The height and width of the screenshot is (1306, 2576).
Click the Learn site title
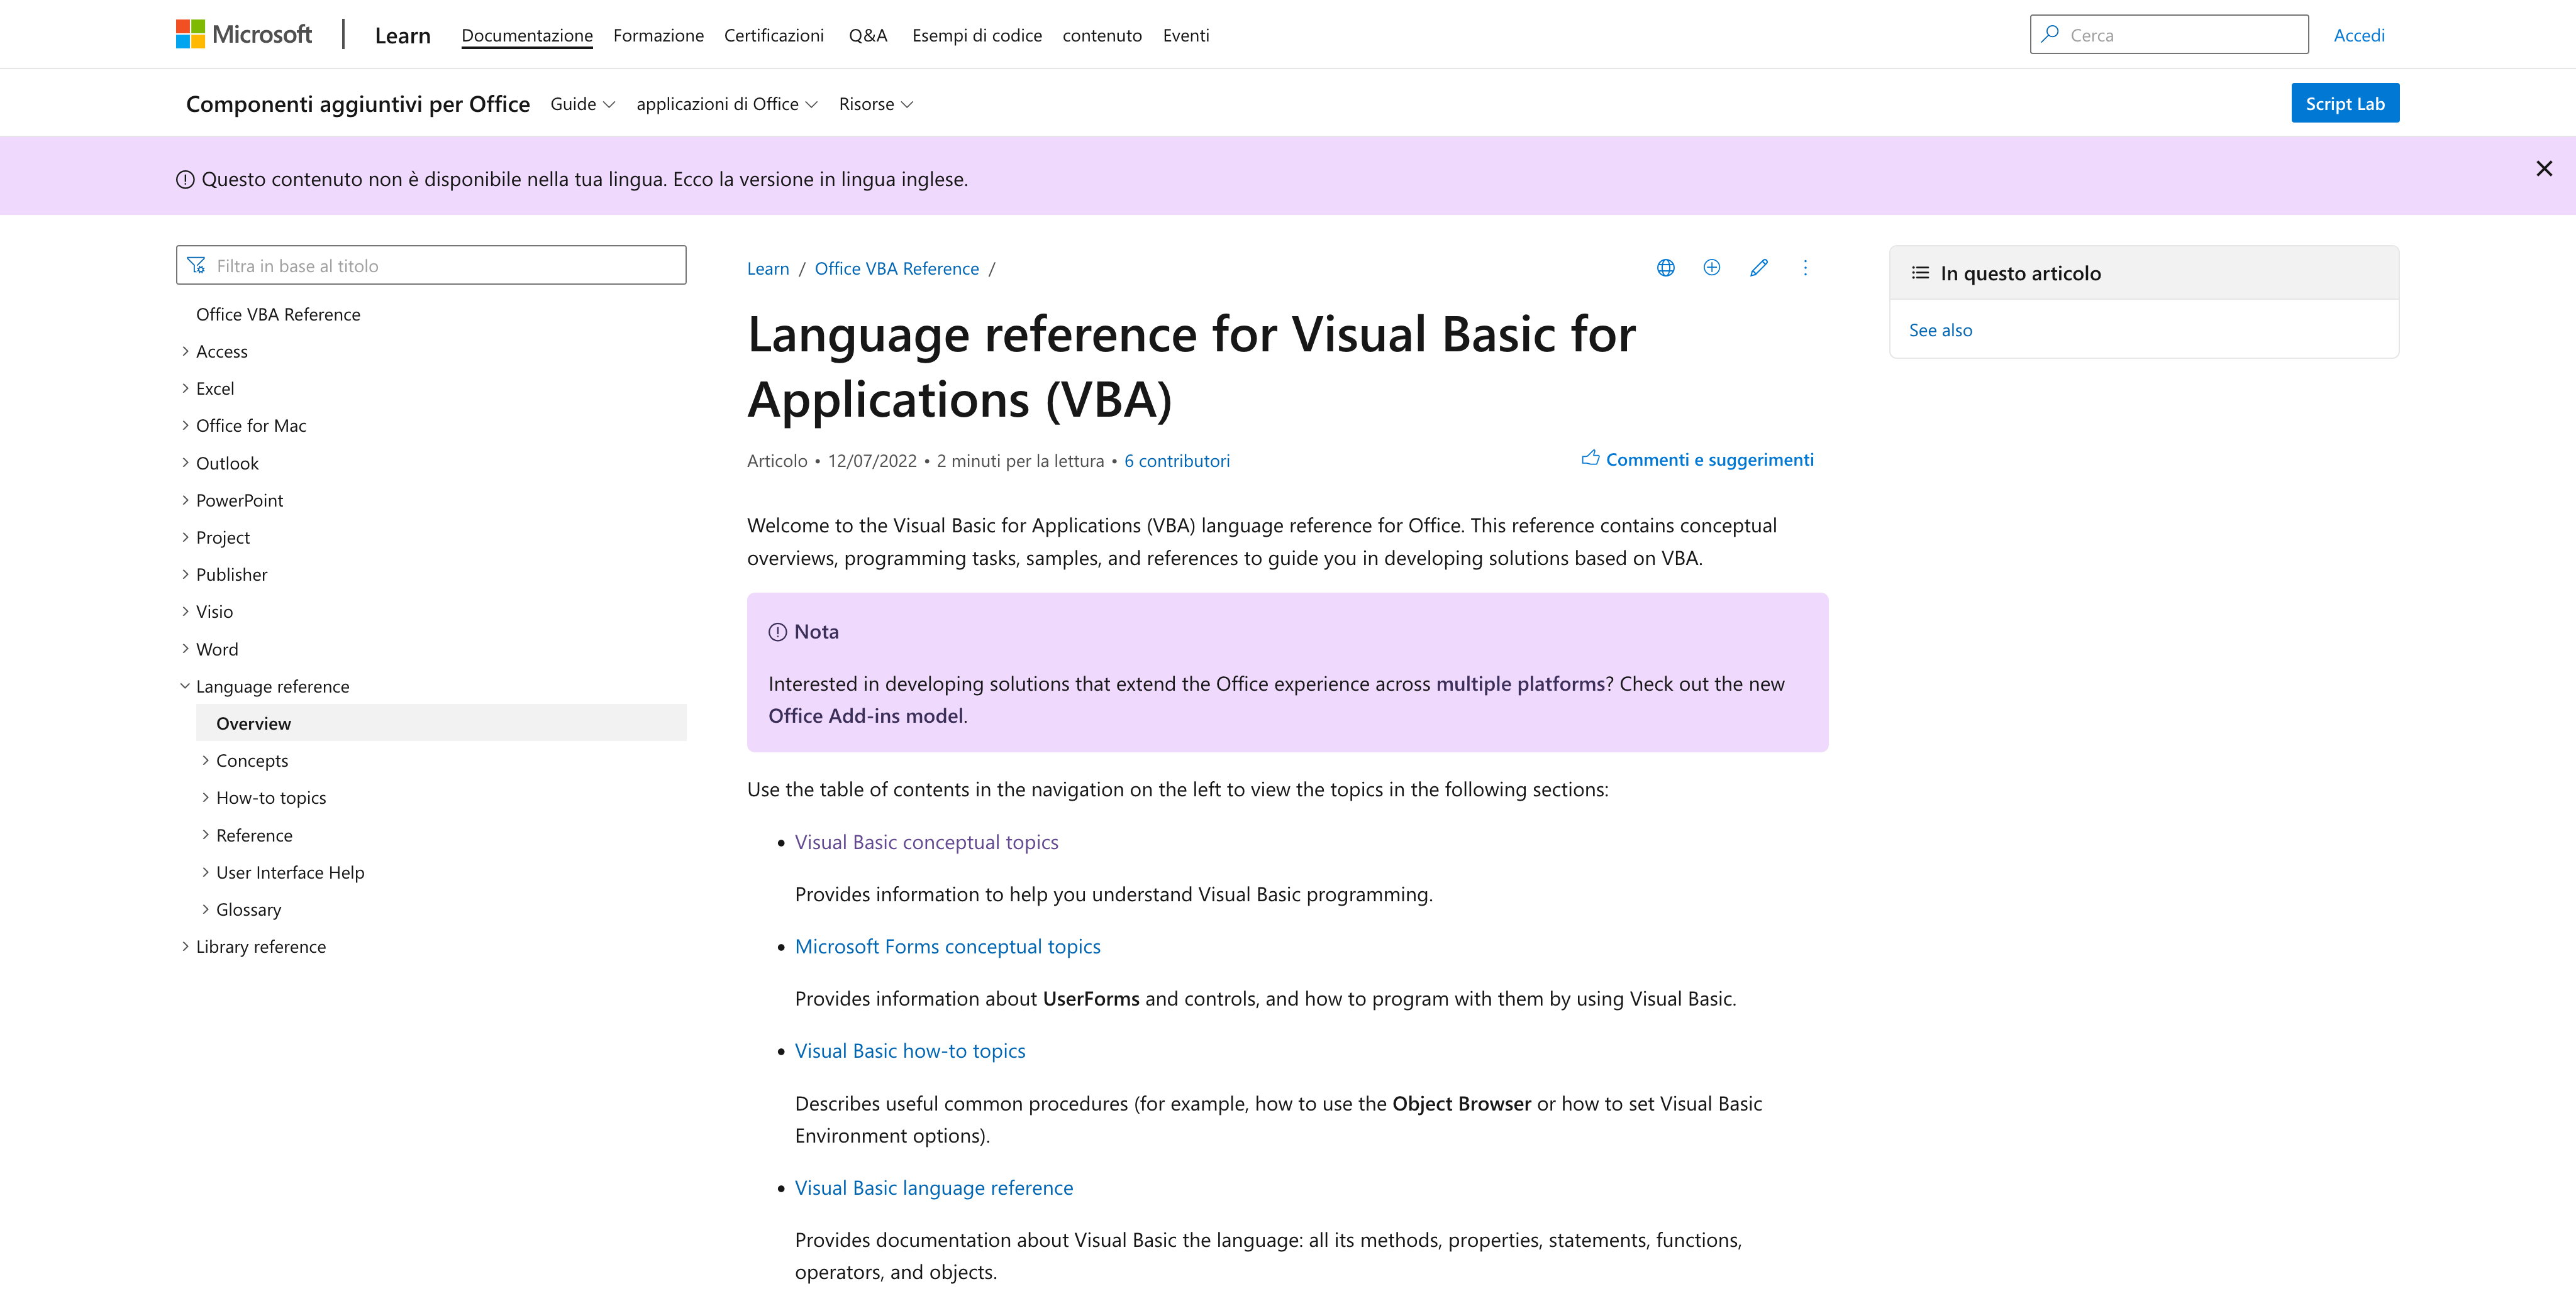403,35
